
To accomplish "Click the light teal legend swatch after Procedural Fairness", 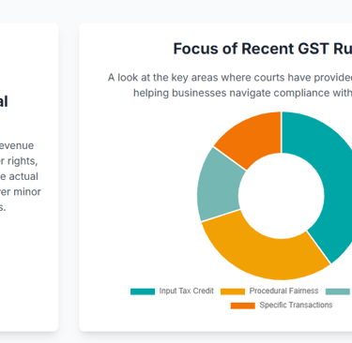I will coord(338,291).
